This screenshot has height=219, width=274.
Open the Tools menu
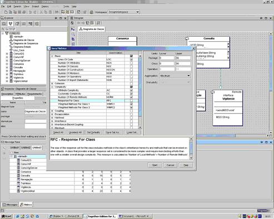pos(66,7)
